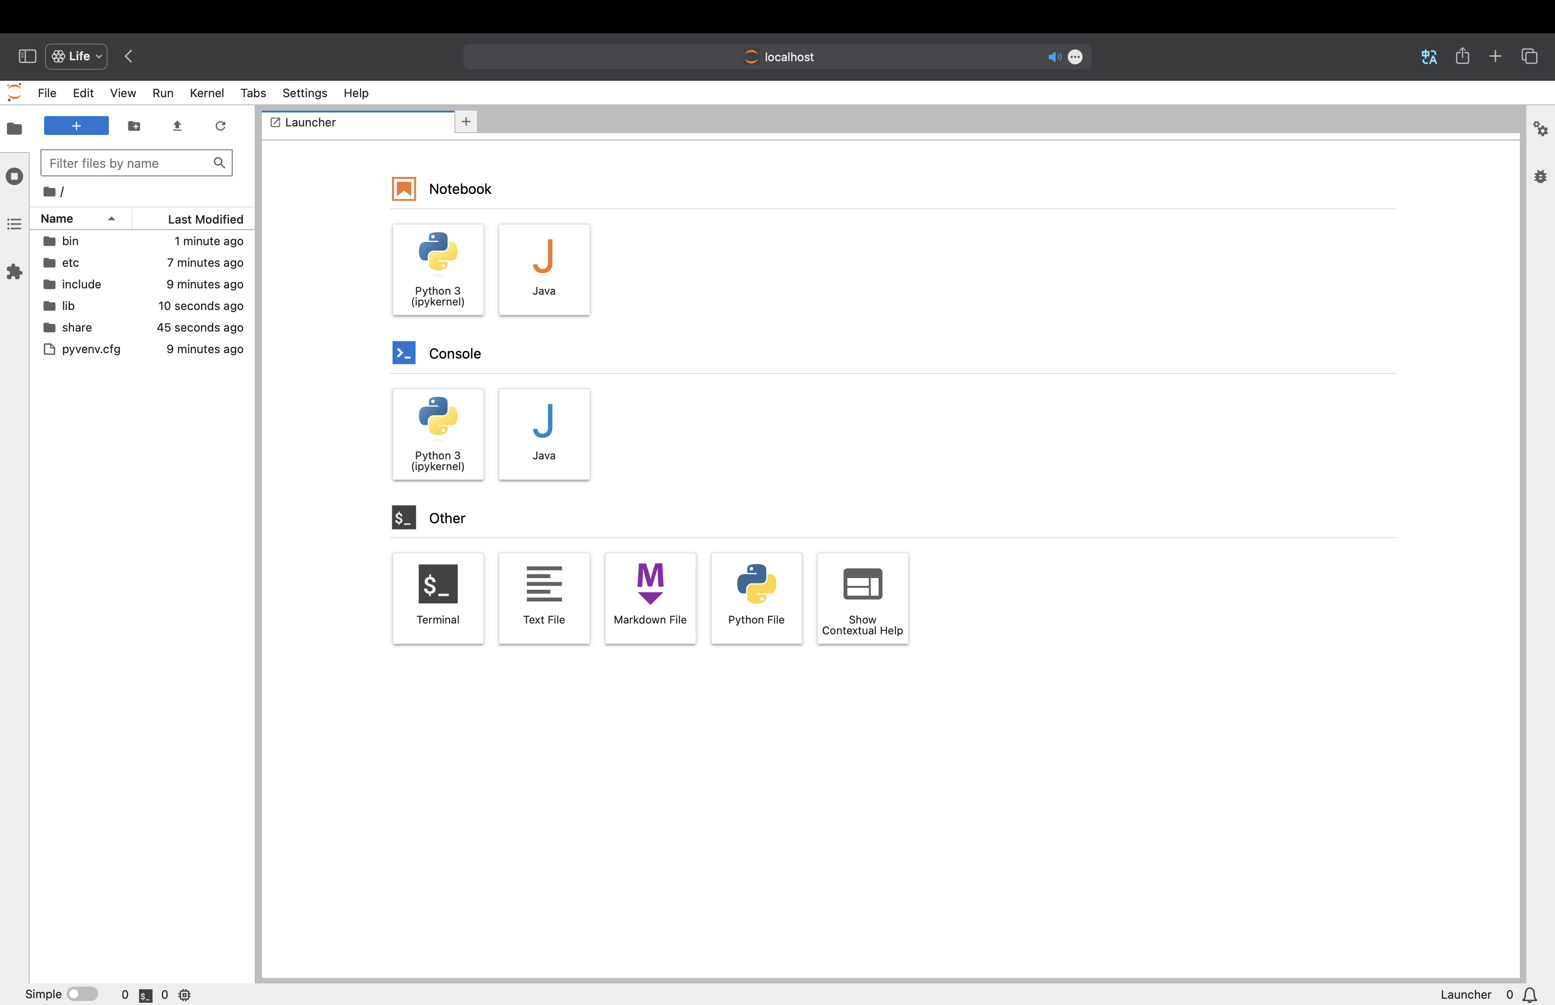The width and height of the screenshot is (1555, 1005).
Task: Open the Extension Manager puzzle icon
Action: coord(14,272)
